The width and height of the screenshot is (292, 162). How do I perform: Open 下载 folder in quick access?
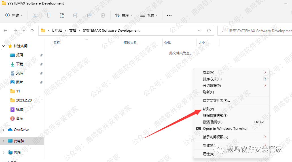point(20,64)
